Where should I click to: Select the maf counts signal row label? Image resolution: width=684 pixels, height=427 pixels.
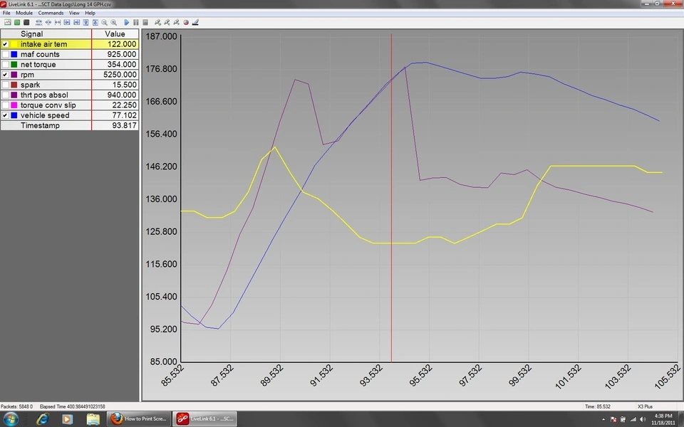tap(40, 55)
